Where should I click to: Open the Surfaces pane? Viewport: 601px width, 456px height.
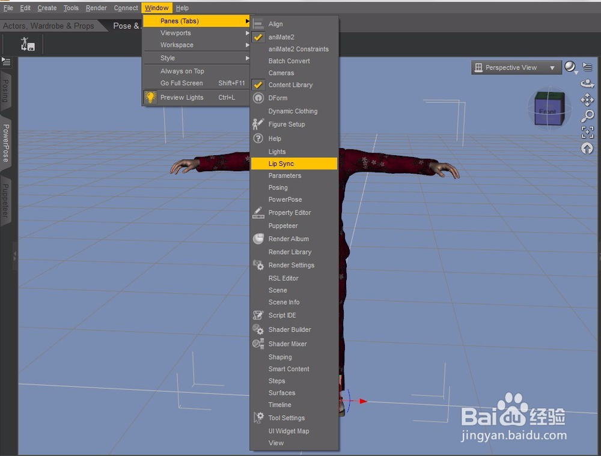tap(294, 393)
